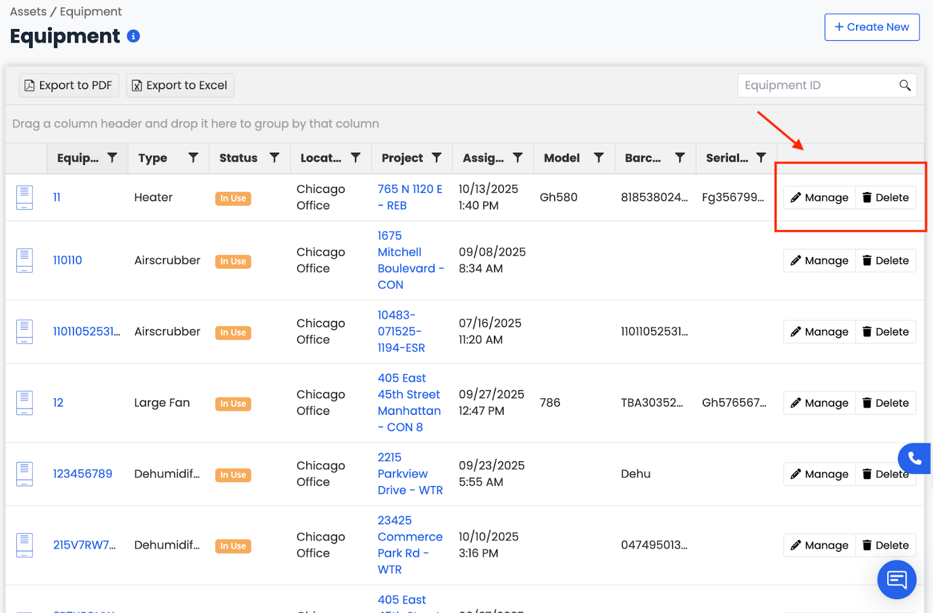Image resolution: width=933 pixels, height=613 pixels.
Task: Click the document icon in the equipment 110110 row
Action: click(x=24, y=260)
